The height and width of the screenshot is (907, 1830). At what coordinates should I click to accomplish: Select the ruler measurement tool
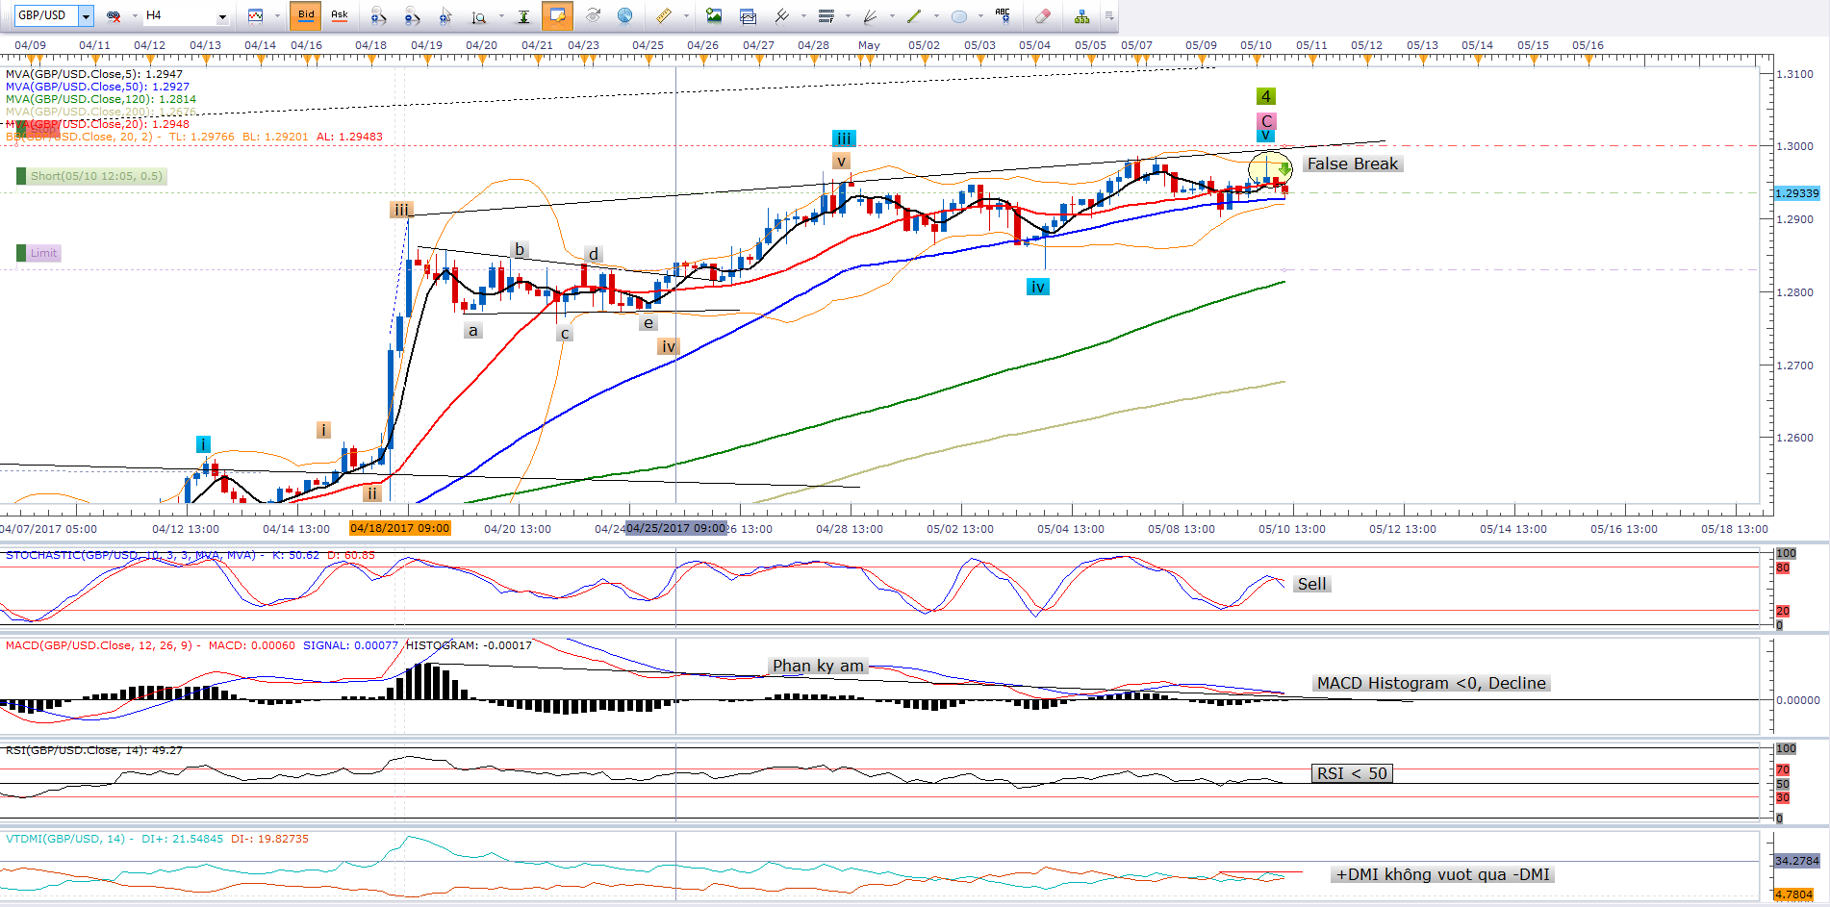click(x=664, y=15)
